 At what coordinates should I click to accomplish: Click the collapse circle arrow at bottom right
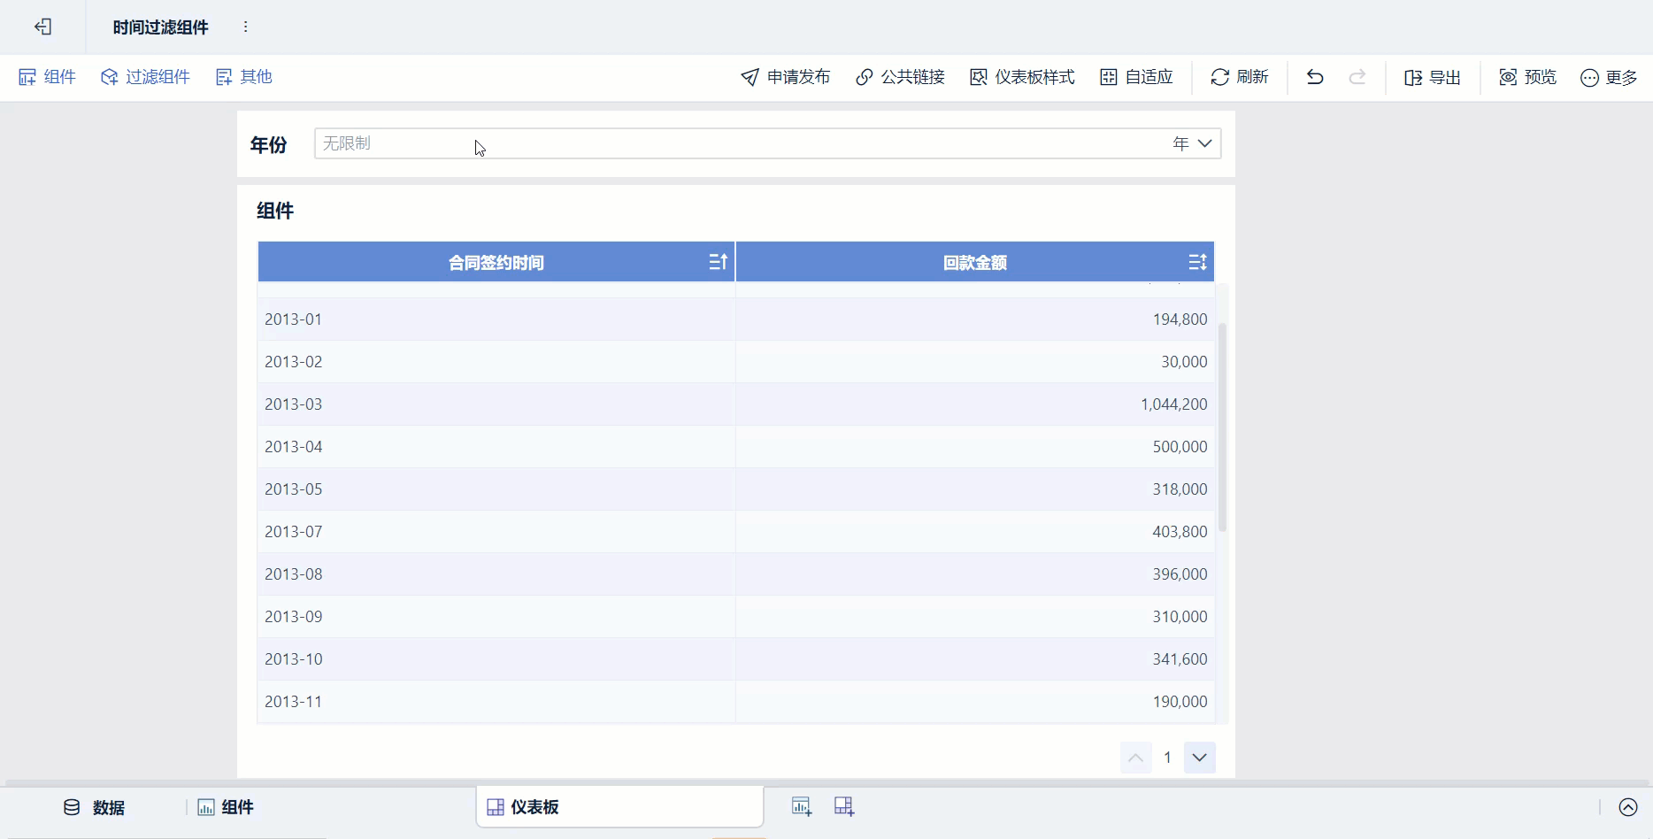tap(1628, 807)
